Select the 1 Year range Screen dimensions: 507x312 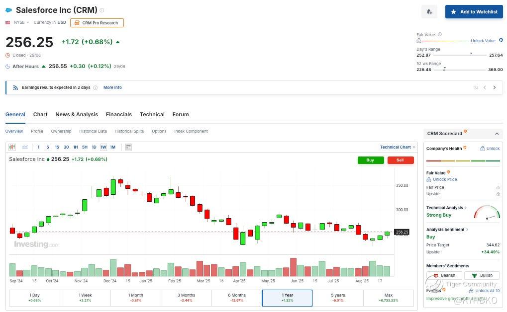(287, 298)
